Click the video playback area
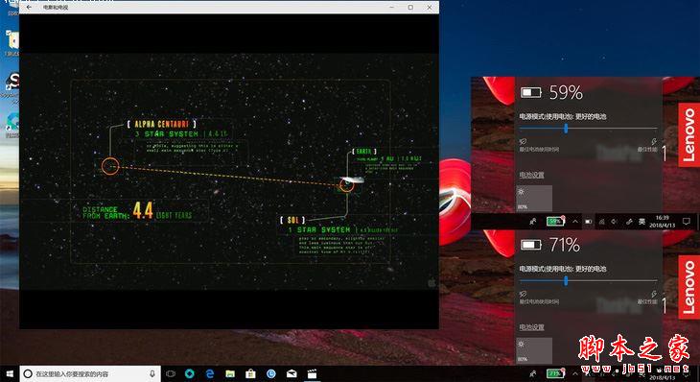Image resolution: width=700 pixels, height=382 pixels. click(x=228, y=172)
